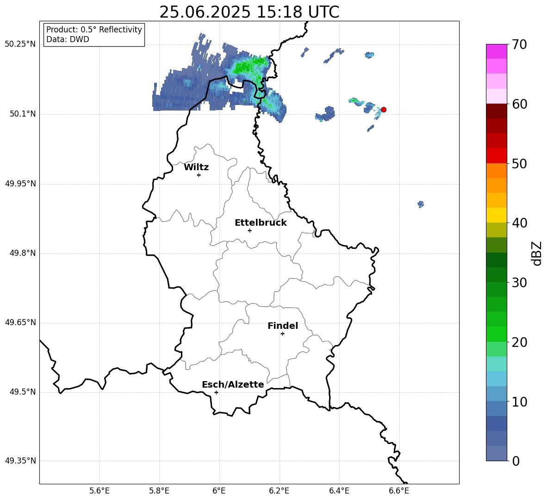Click the small isolated echo near 6.67°E

coord(421,204)
